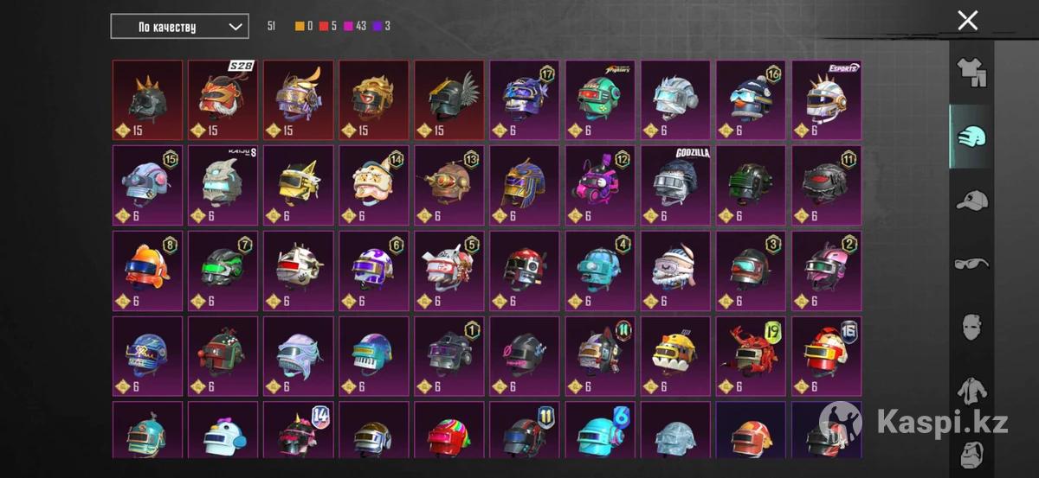1039x478 pixels.
Task: Select the S28 helmet skin
Action: (x=223, y=99)
